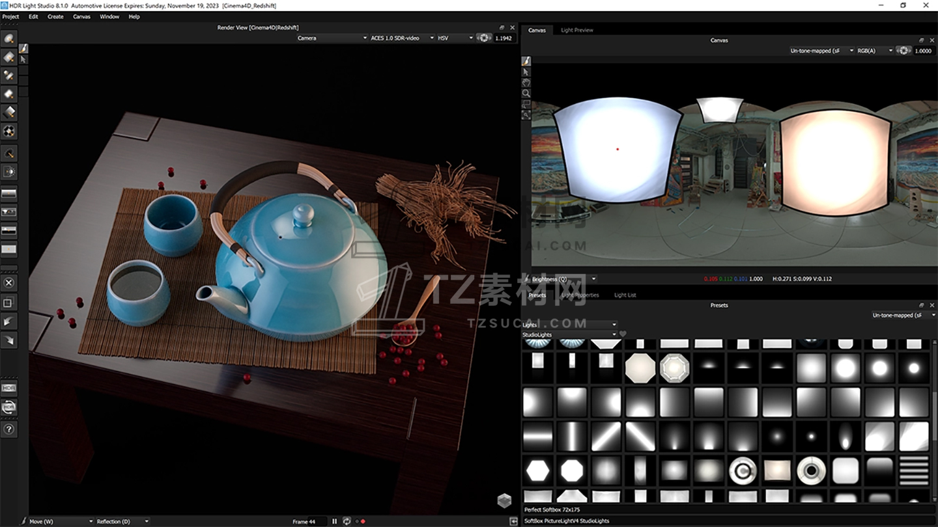
Task: Click the HDR button in left toolbar
Action: point(8,388)
